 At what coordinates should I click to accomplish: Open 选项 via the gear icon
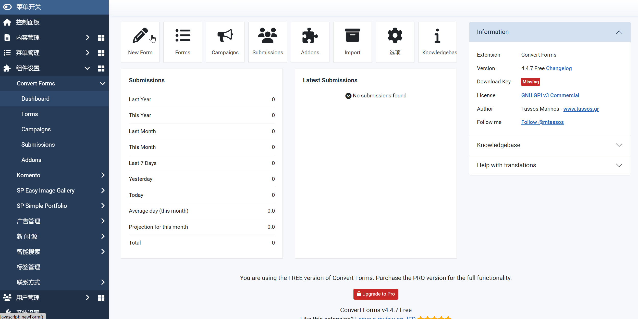tap(395, 36)
